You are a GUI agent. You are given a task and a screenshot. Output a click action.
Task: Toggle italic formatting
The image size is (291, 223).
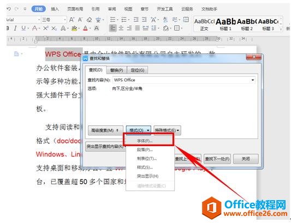(x=15, y=28)
